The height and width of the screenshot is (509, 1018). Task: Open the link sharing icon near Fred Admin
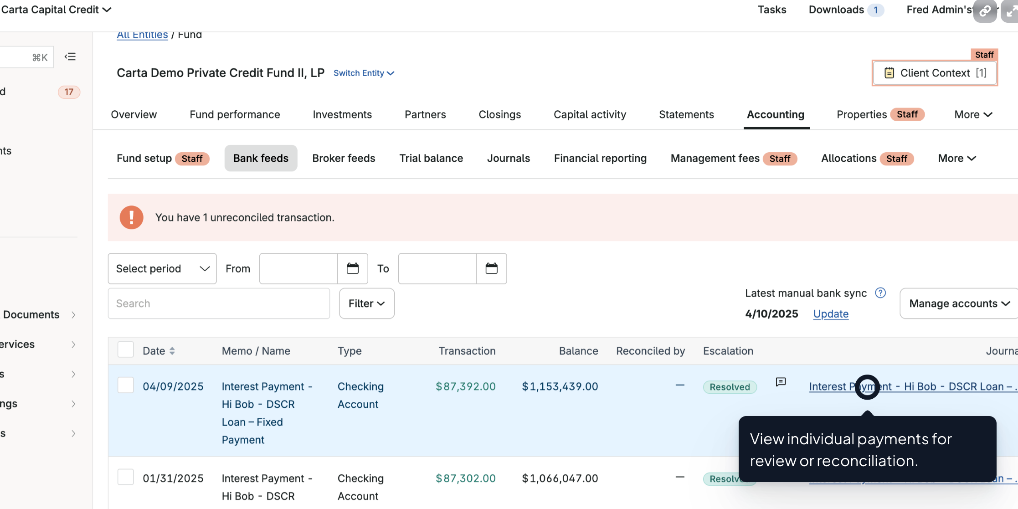(x=985, y=11)
